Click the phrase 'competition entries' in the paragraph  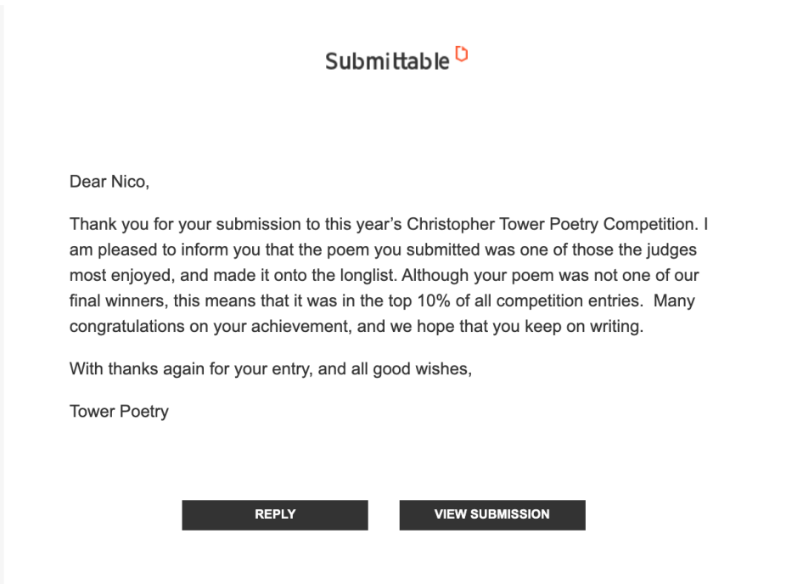click(x=568, y=300)
